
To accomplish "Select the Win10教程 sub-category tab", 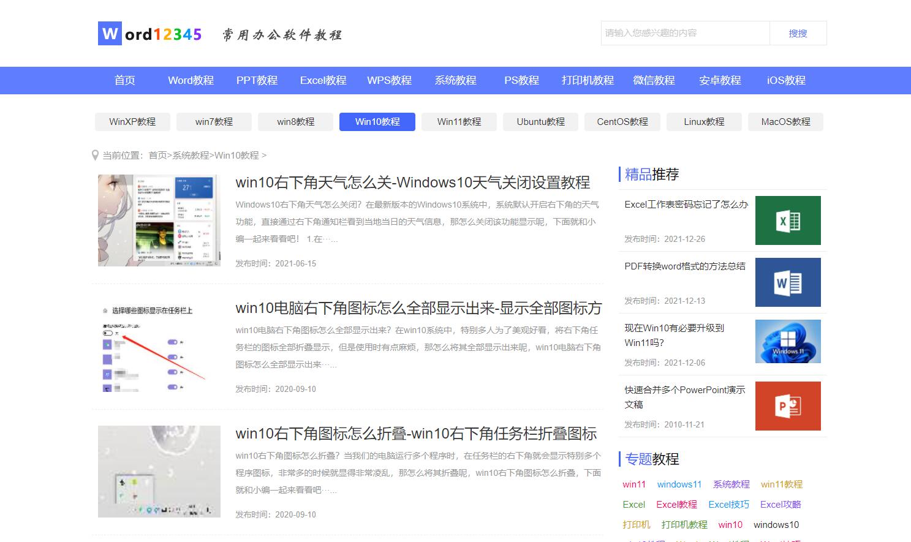I will (x=377, y=122).
